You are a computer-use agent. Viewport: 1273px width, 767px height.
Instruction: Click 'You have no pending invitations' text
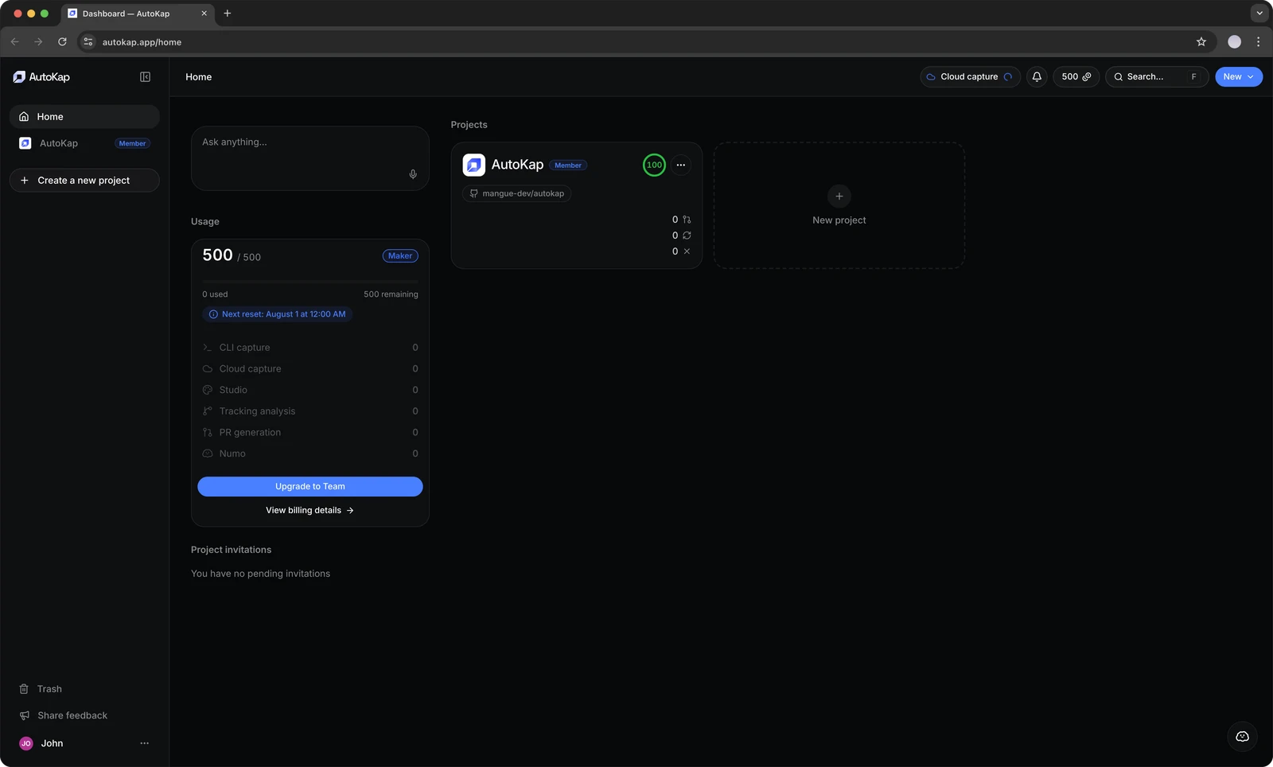[x=260, y=574]
